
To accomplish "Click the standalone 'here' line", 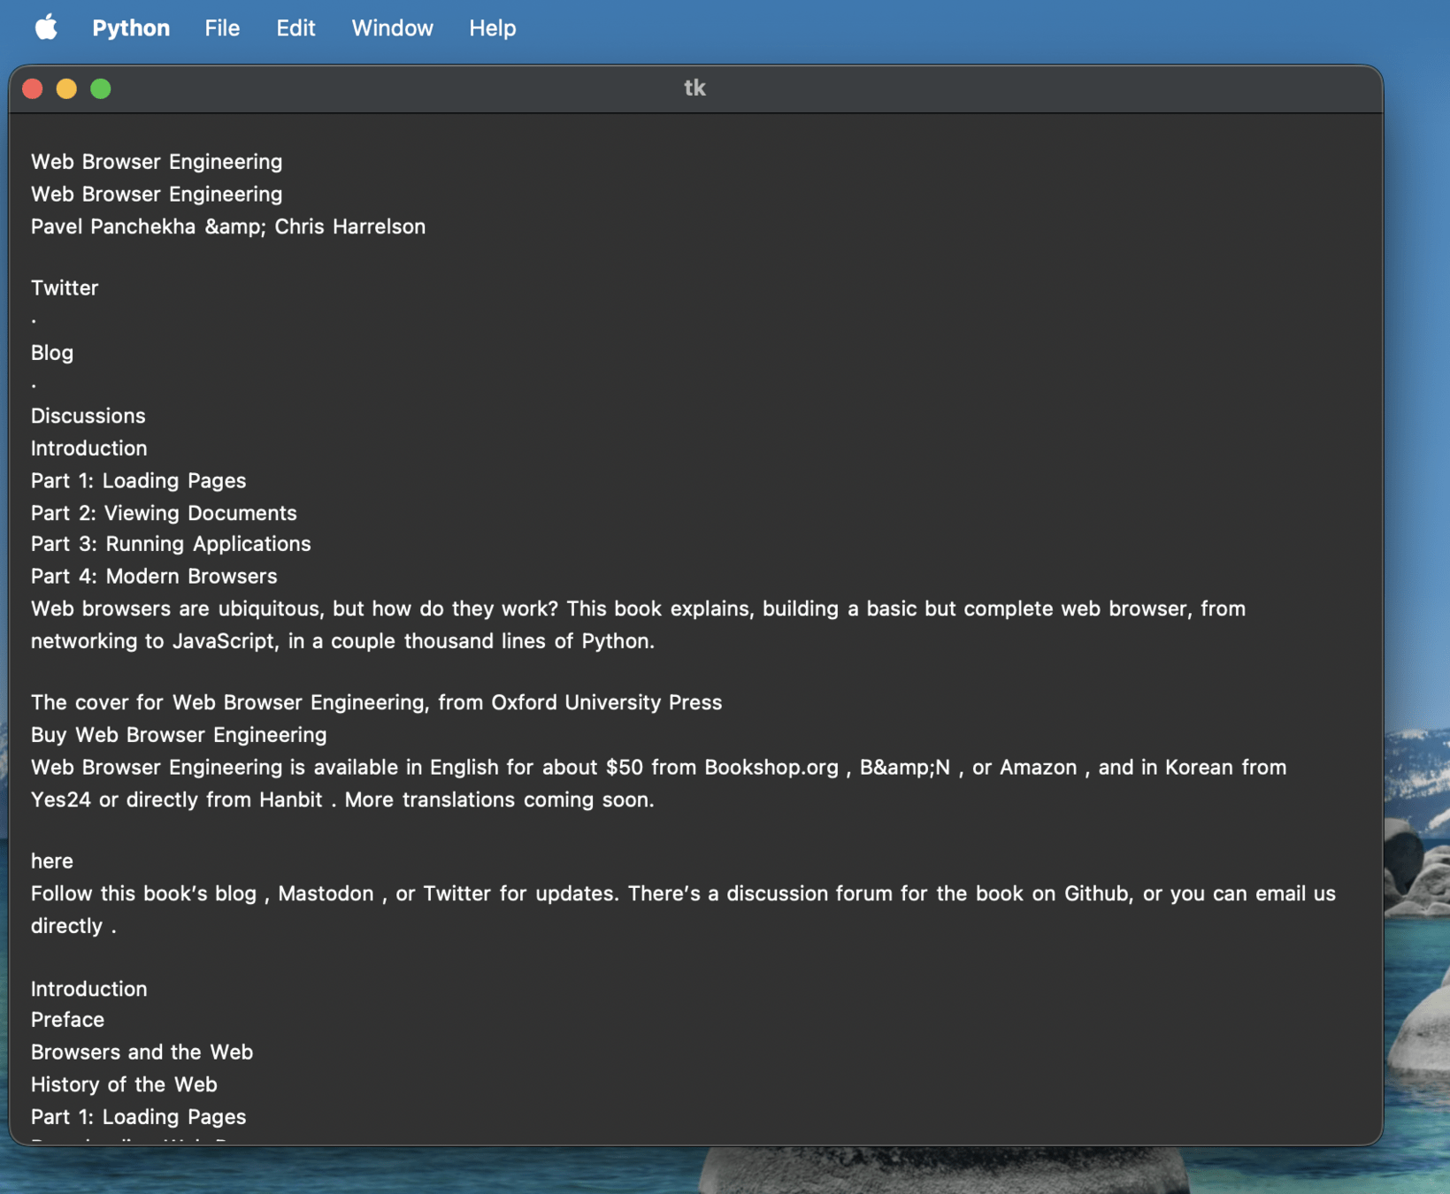I will click(x=52, y=861).
